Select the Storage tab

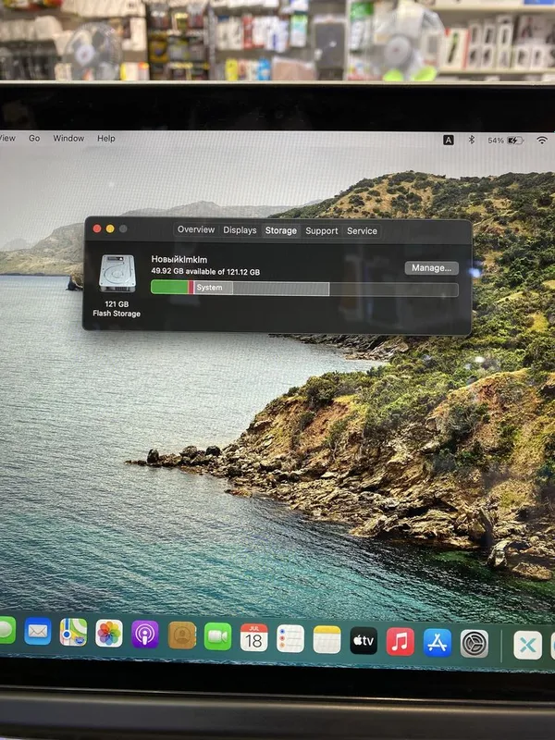point(281,230)
